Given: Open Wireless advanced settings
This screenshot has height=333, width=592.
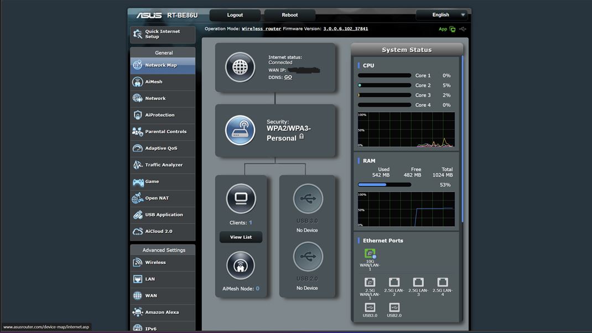Looking at the screenshot, I should pyautogui.click(x=163, y=262).
